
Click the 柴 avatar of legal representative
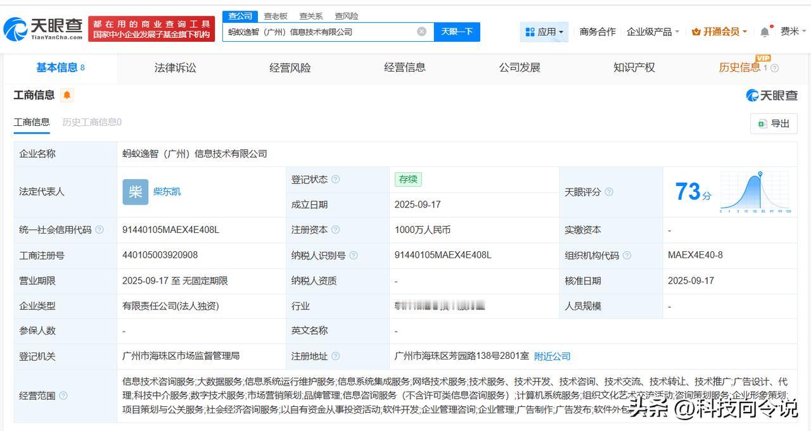point(135,192)
